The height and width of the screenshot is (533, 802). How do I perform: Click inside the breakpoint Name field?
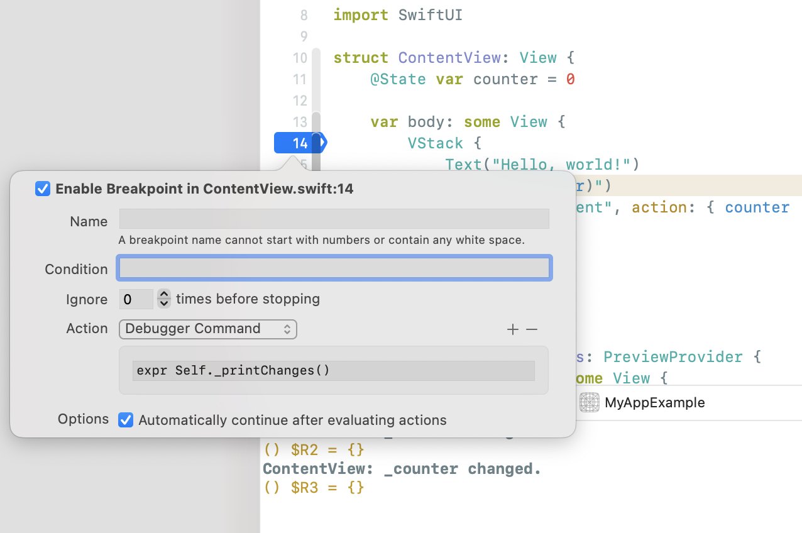(x=334, y=219)
